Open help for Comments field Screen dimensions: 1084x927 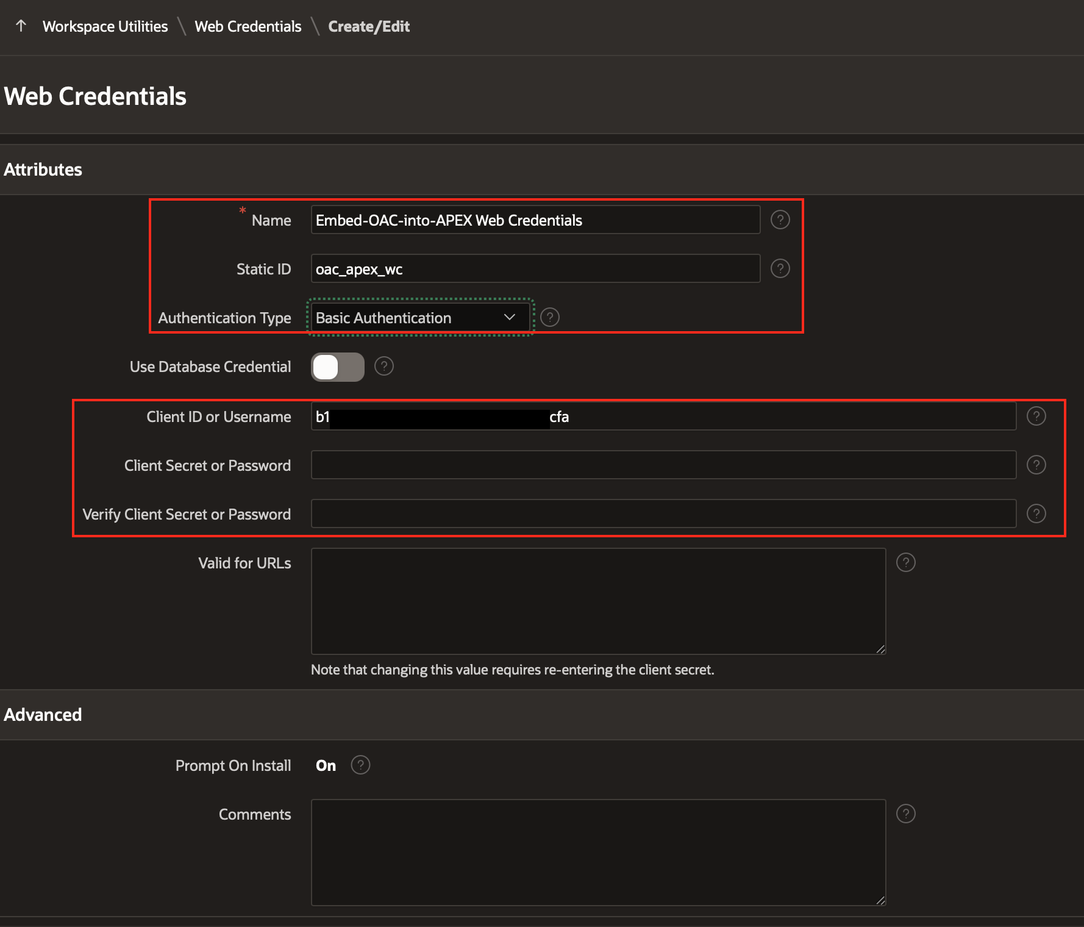tap(905, 814)
